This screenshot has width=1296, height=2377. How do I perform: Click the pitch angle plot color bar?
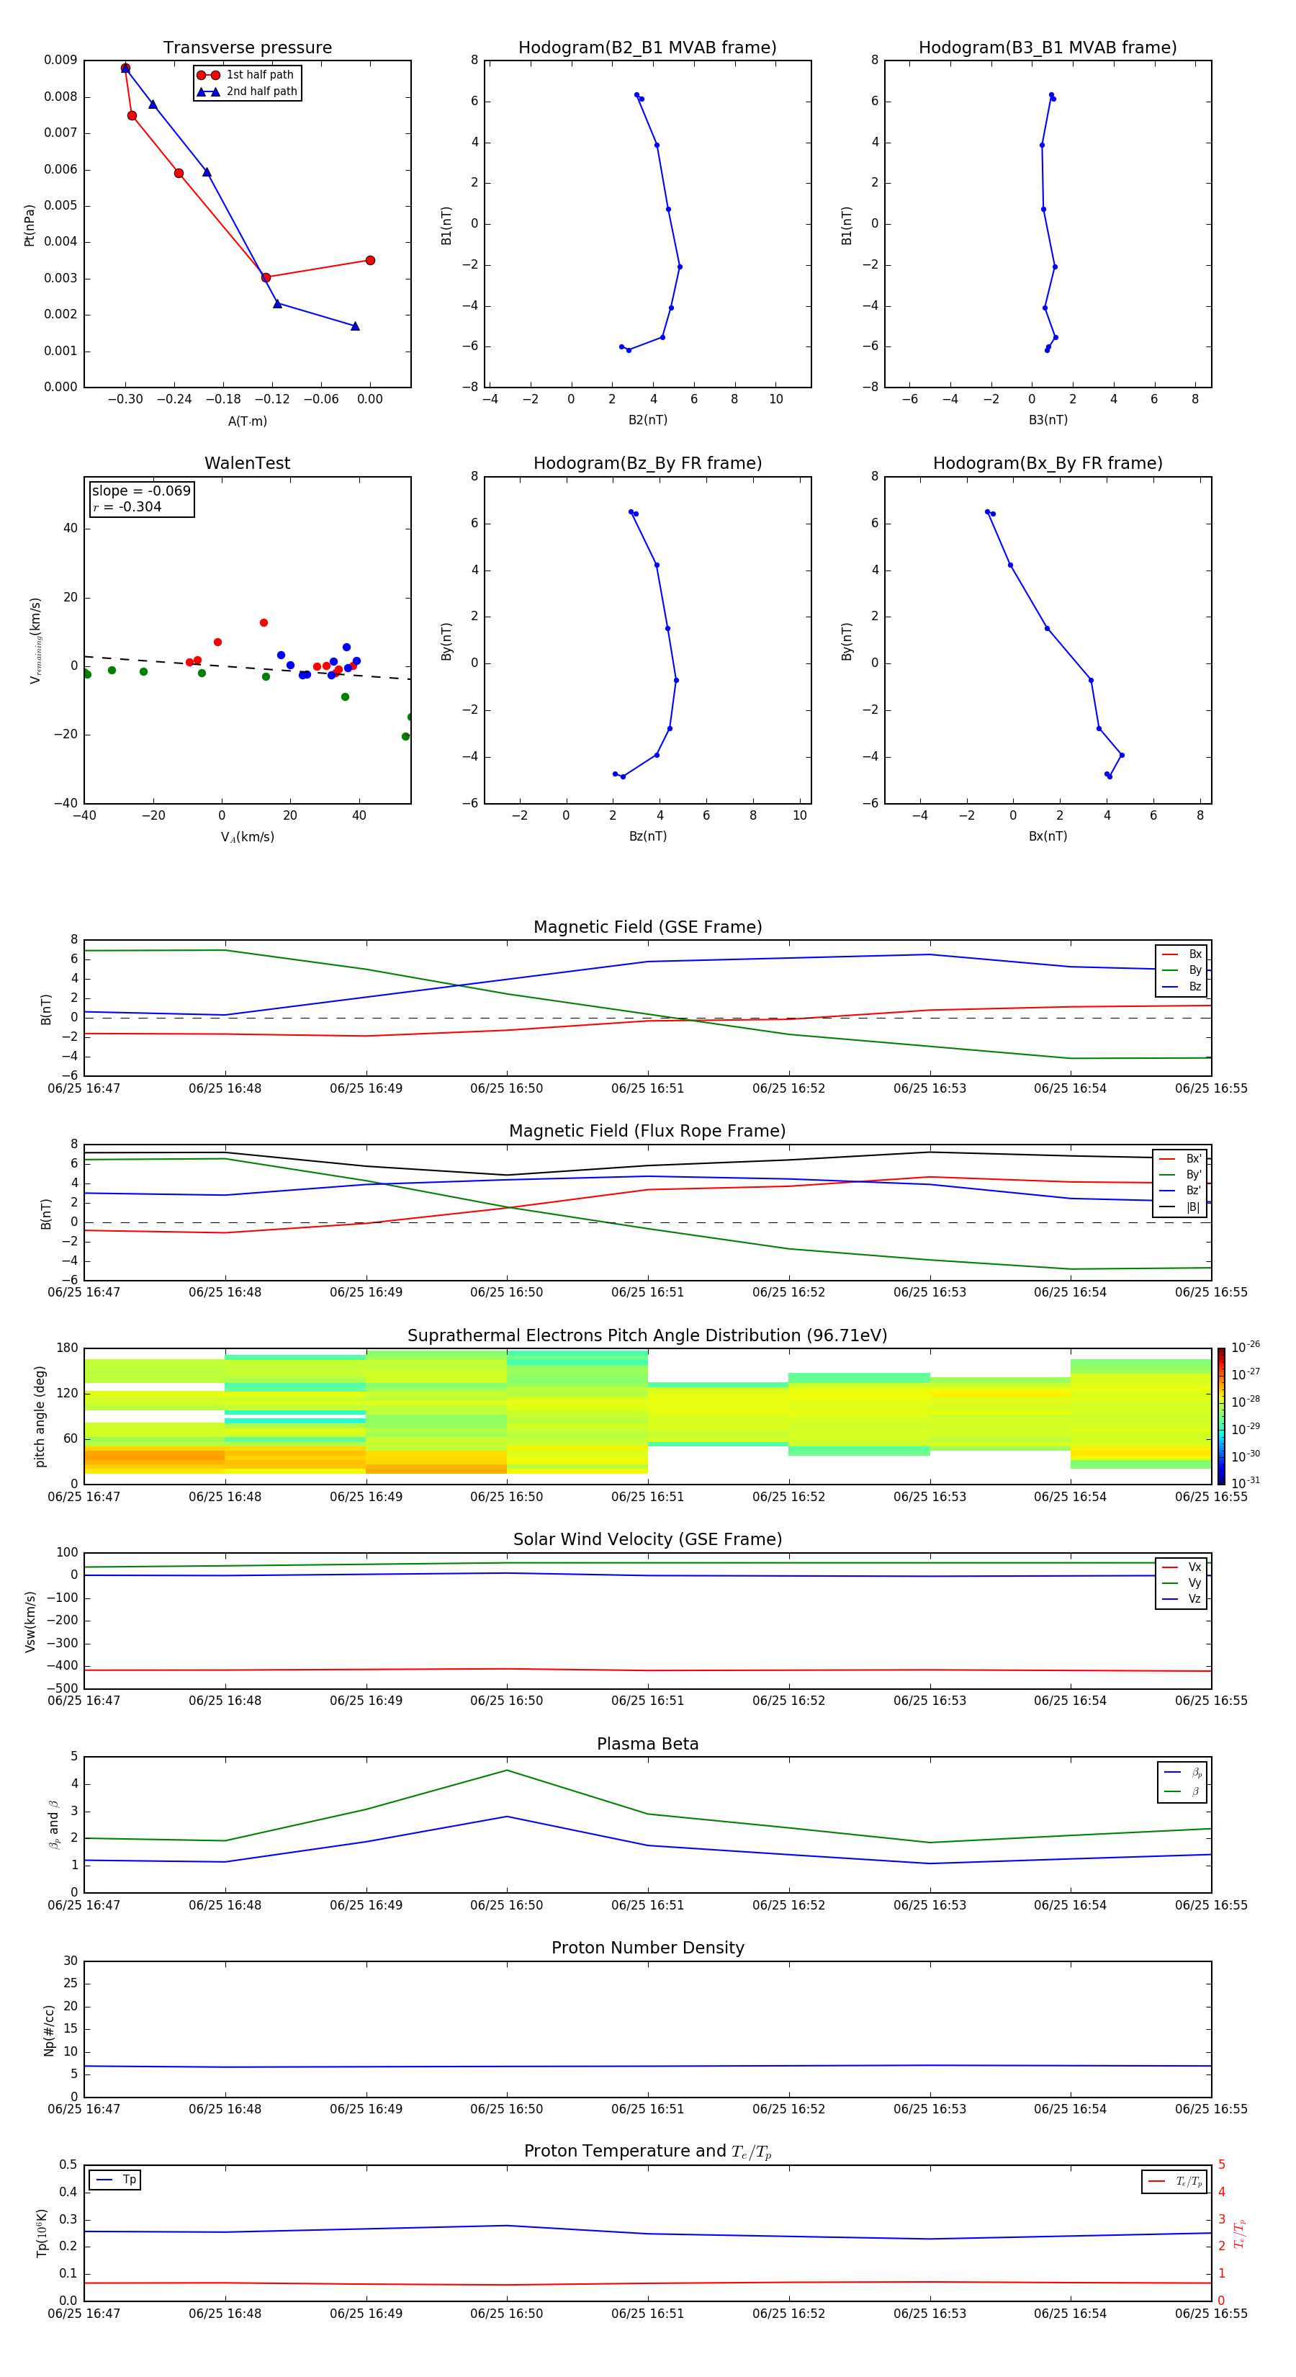(1220, 1416)
